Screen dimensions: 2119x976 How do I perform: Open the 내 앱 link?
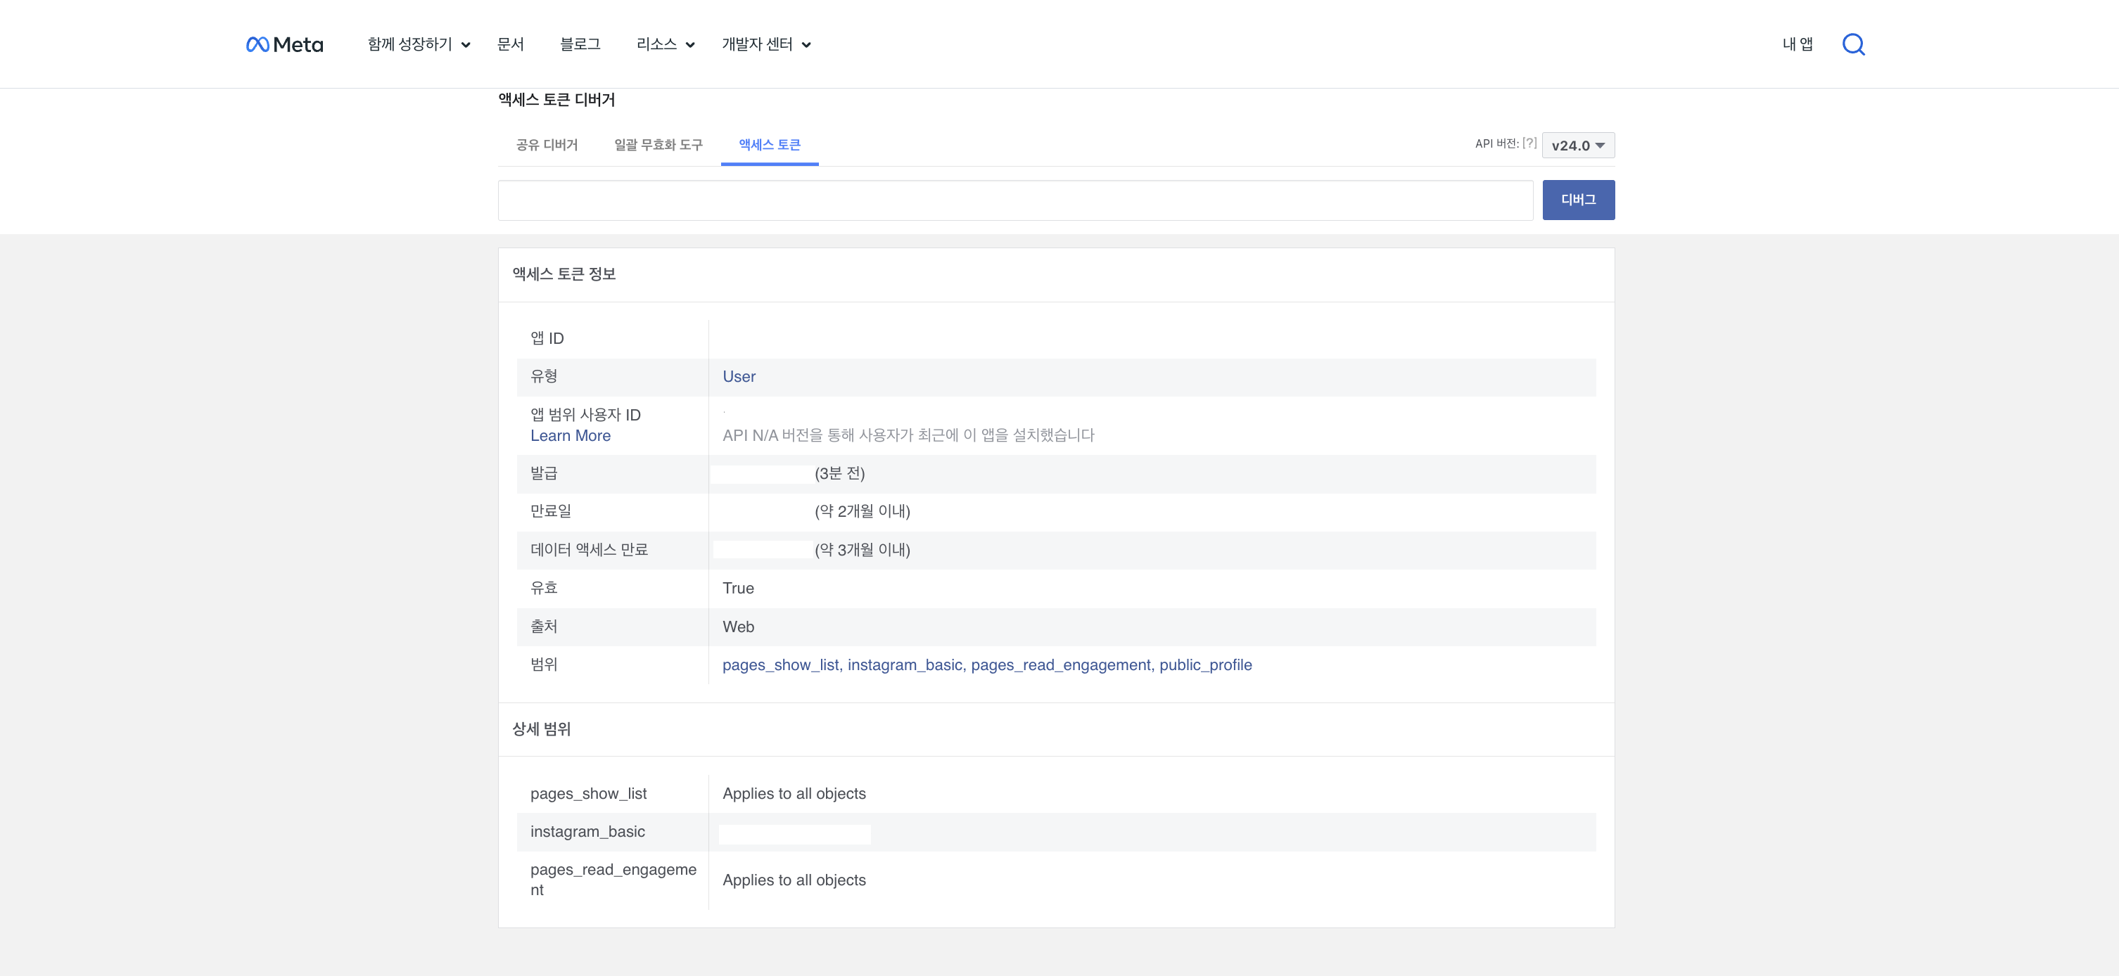[x=1797, y=44]
